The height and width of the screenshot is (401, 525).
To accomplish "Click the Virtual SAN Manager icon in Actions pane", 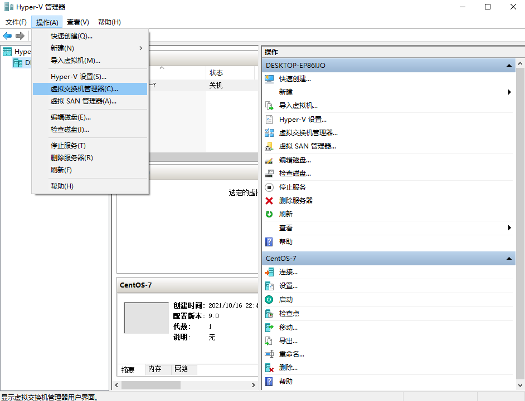I will coord(269,146).
